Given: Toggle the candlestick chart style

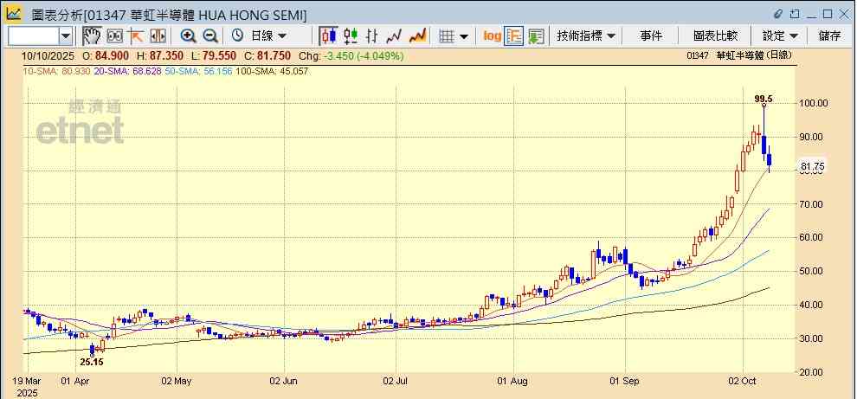Looking at the screenshot, I should (328, 35).
